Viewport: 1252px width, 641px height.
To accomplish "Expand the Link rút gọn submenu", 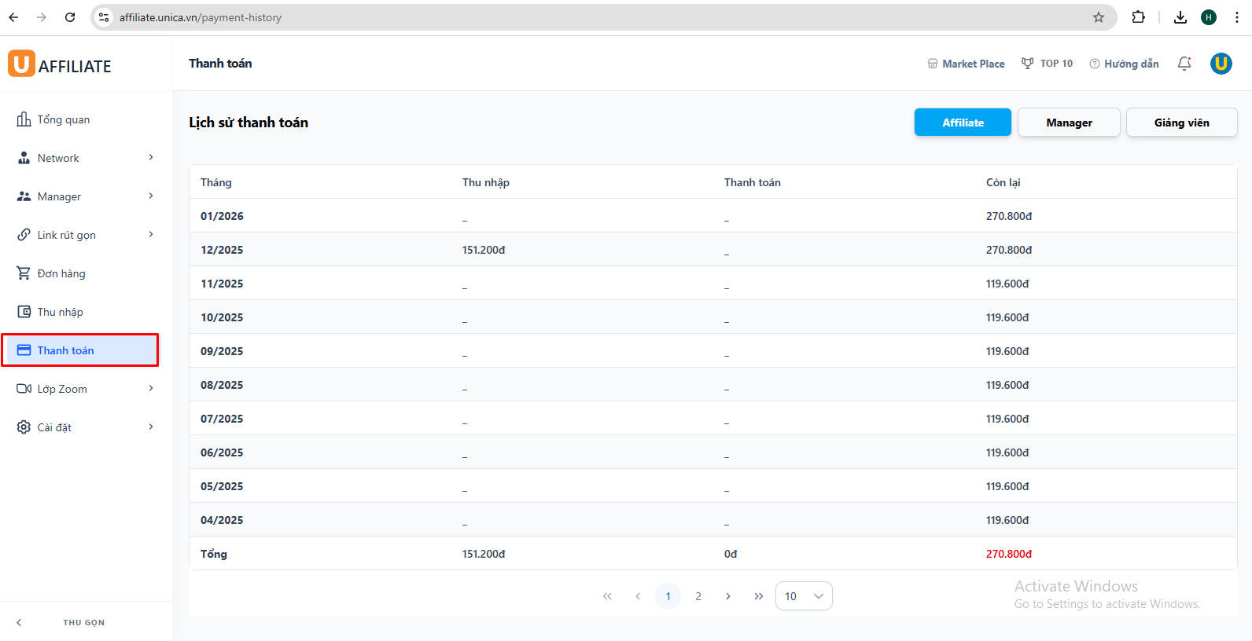I will point(85,235).
